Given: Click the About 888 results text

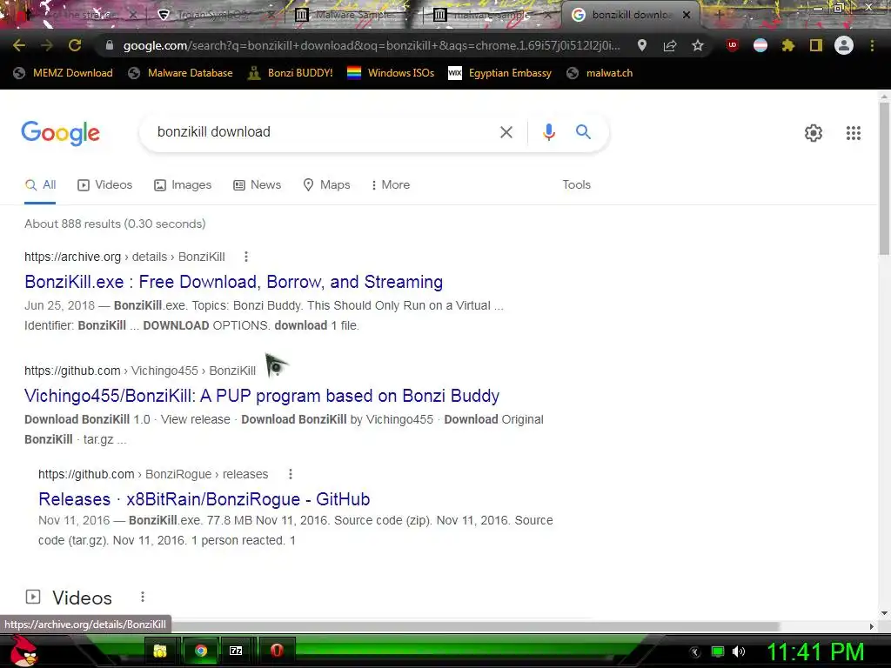Looking at the screenshot, I should (115, 224).
